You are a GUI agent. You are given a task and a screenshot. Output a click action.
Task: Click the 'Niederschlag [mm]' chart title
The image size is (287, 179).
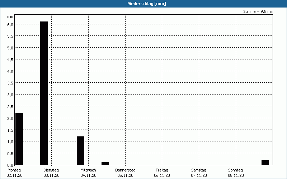147,4
